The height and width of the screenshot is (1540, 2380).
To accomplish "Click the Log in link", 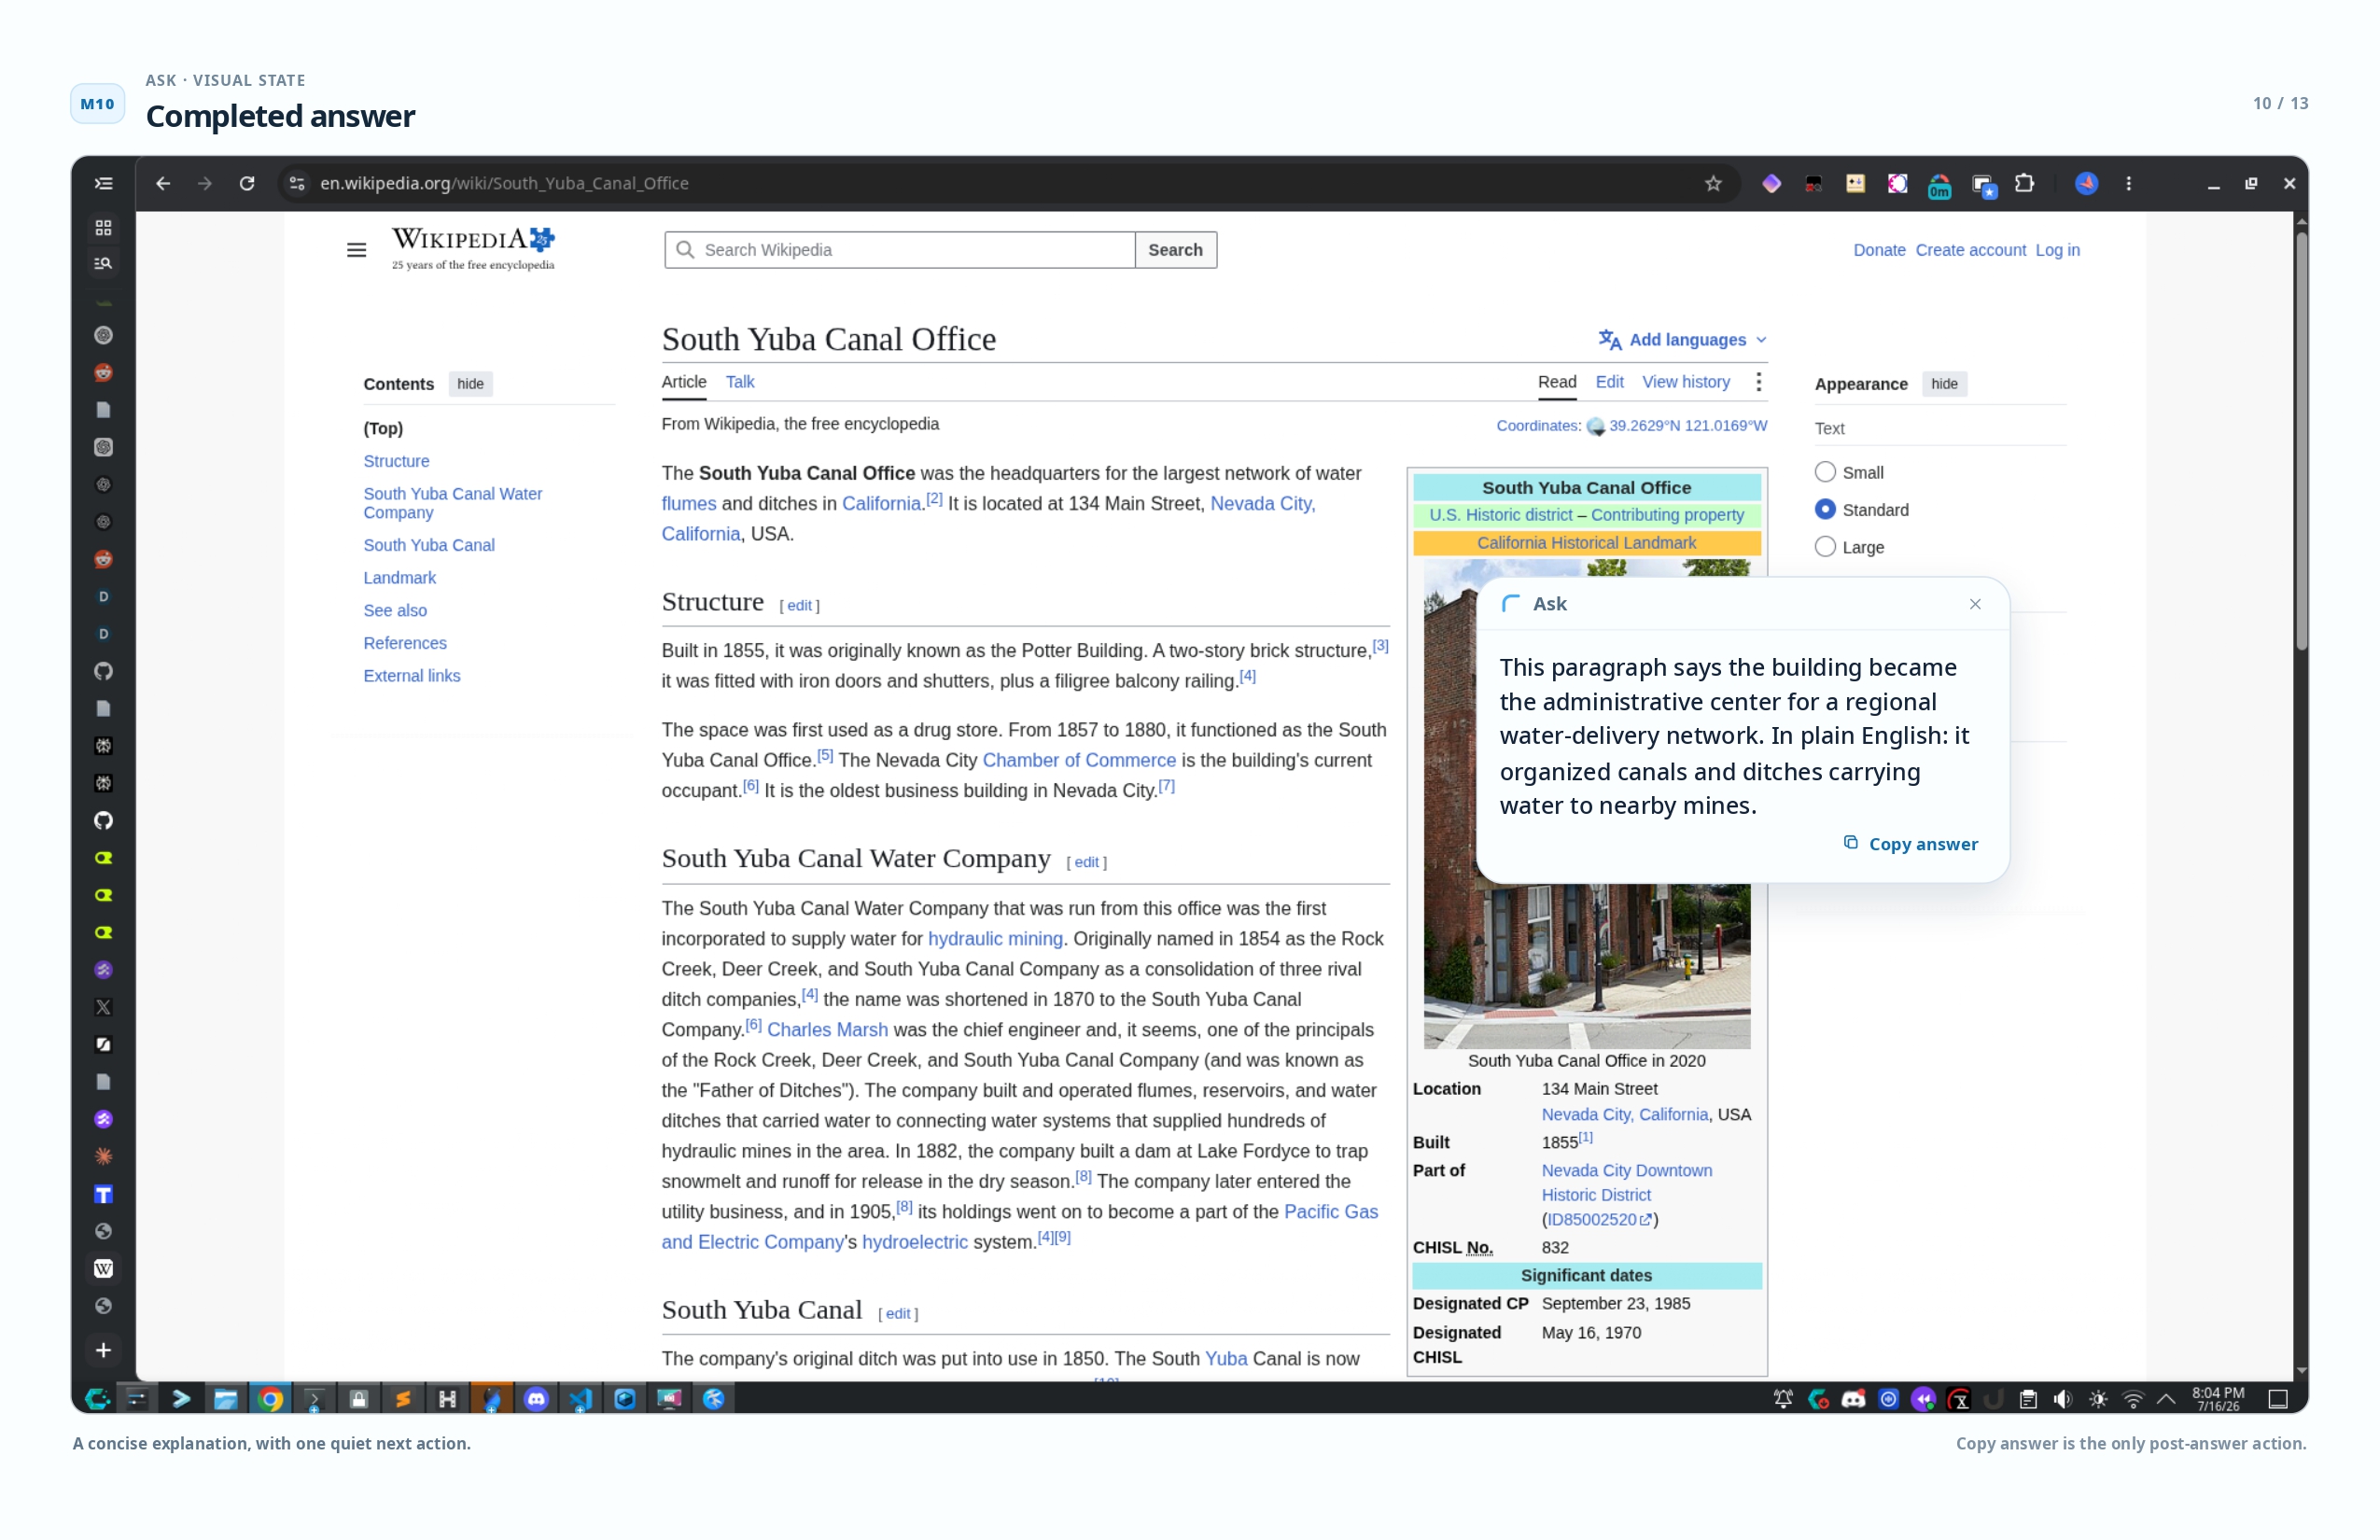I will tap(2057, 250).
